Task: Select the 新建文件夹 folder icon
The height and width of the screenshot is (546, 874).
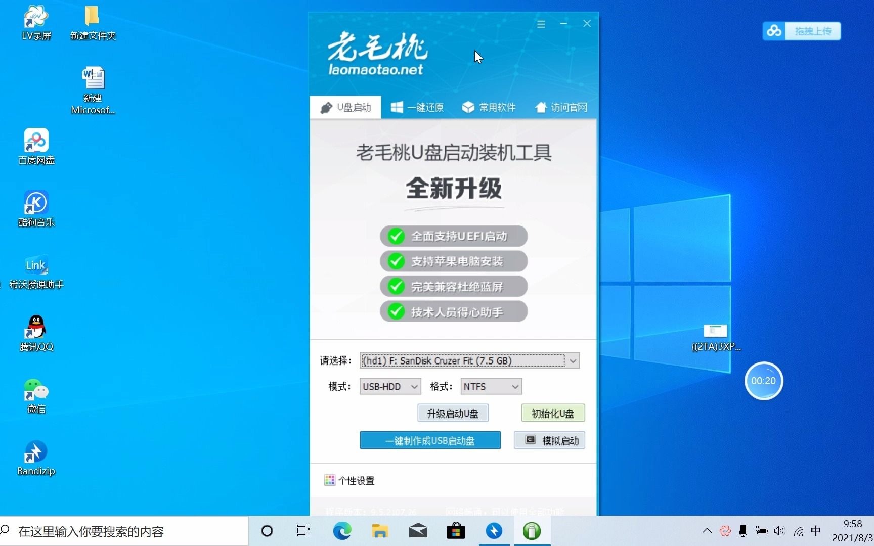Action: click(93, 23)
